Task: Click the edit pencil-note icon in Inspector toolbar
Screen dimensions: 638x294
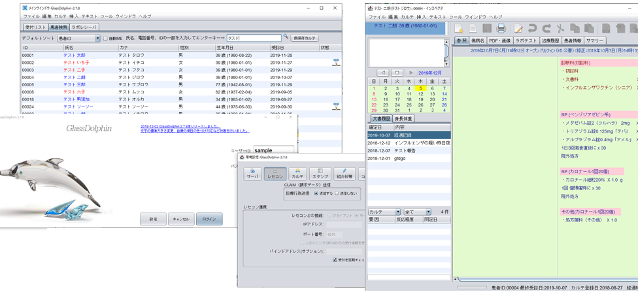Action: [x=518, y=28]
